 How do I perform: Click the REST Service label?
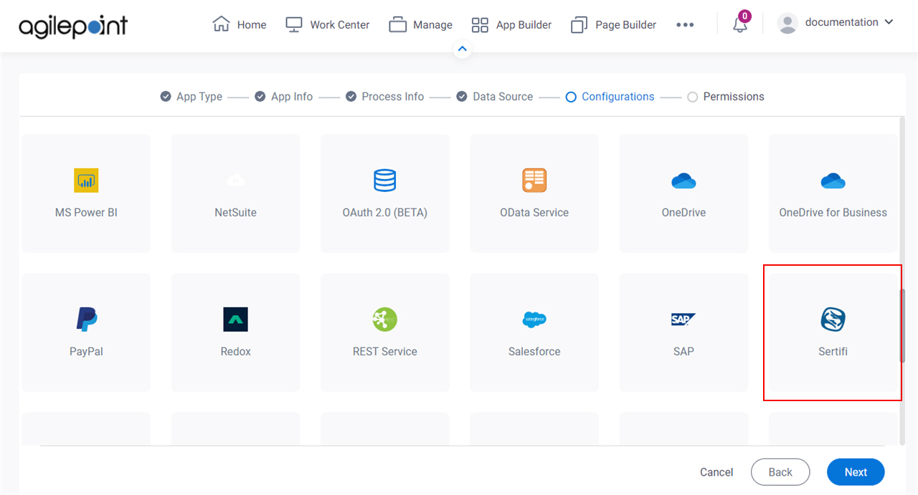[385, 352]
